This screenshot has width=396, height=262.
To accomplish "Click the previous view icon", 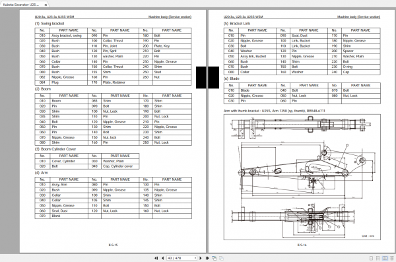I will [214, 258].
